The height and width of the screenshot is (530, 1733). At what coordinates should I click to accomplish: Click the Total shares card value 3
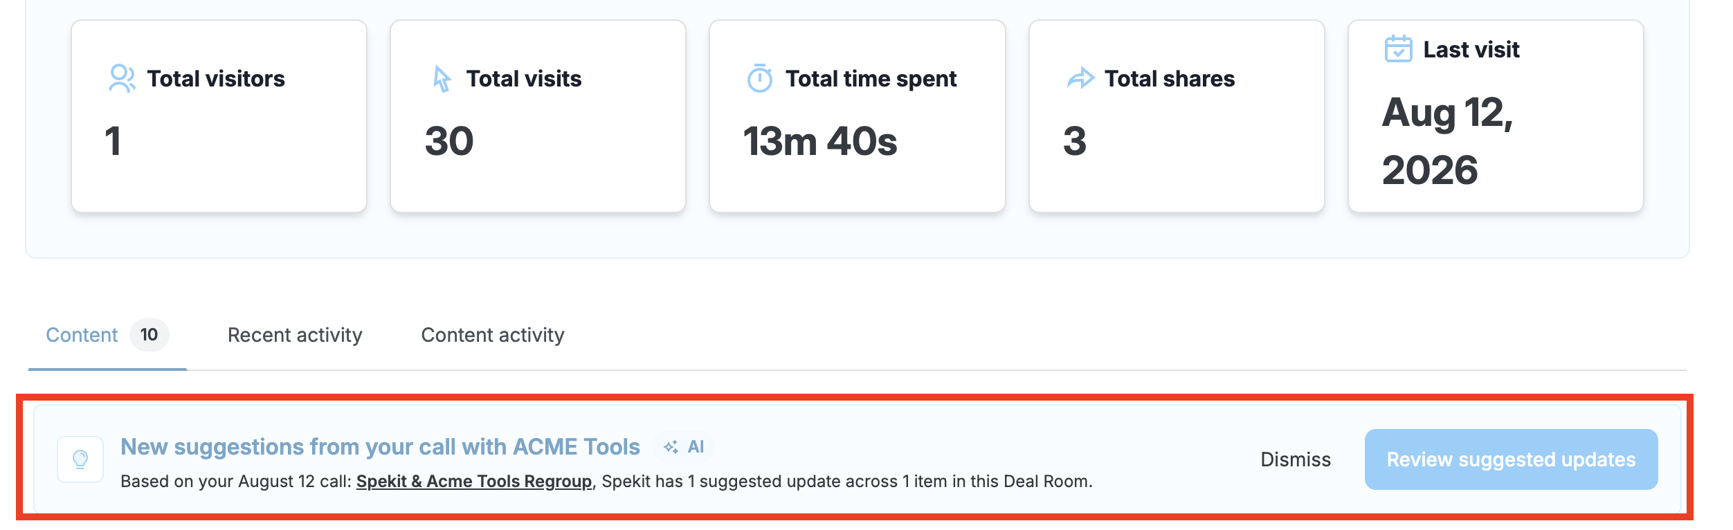1075,141
